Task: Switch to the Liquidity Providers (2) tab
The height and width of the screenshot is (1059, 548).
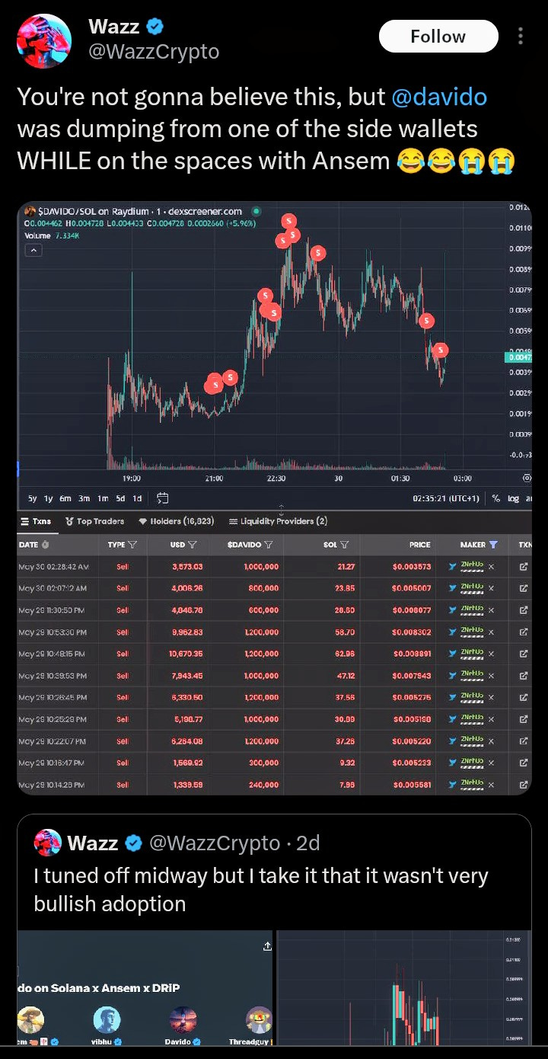Action: [278, 521]
